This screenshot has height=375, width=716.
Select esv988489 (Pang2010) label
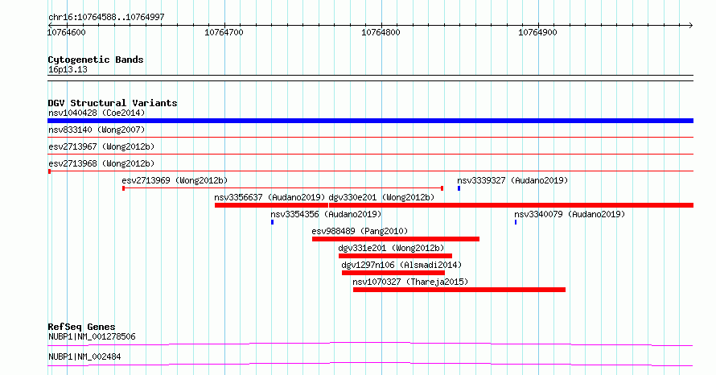[360, 231]
